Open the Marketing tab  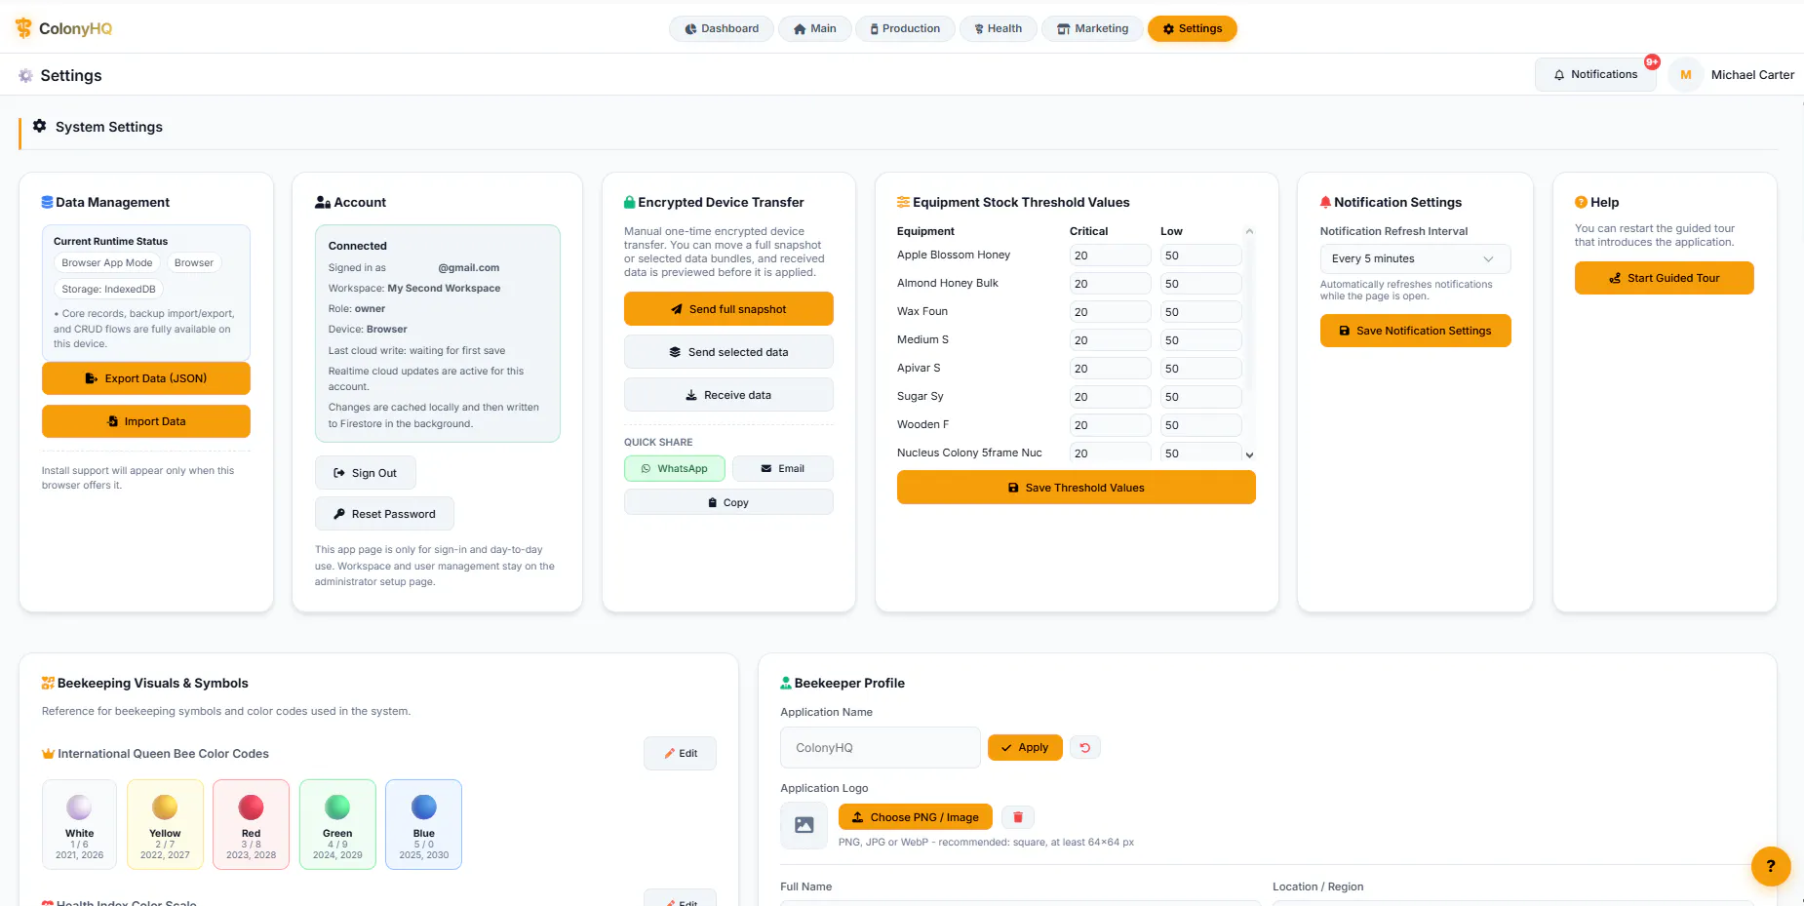tap(1092, 28)
